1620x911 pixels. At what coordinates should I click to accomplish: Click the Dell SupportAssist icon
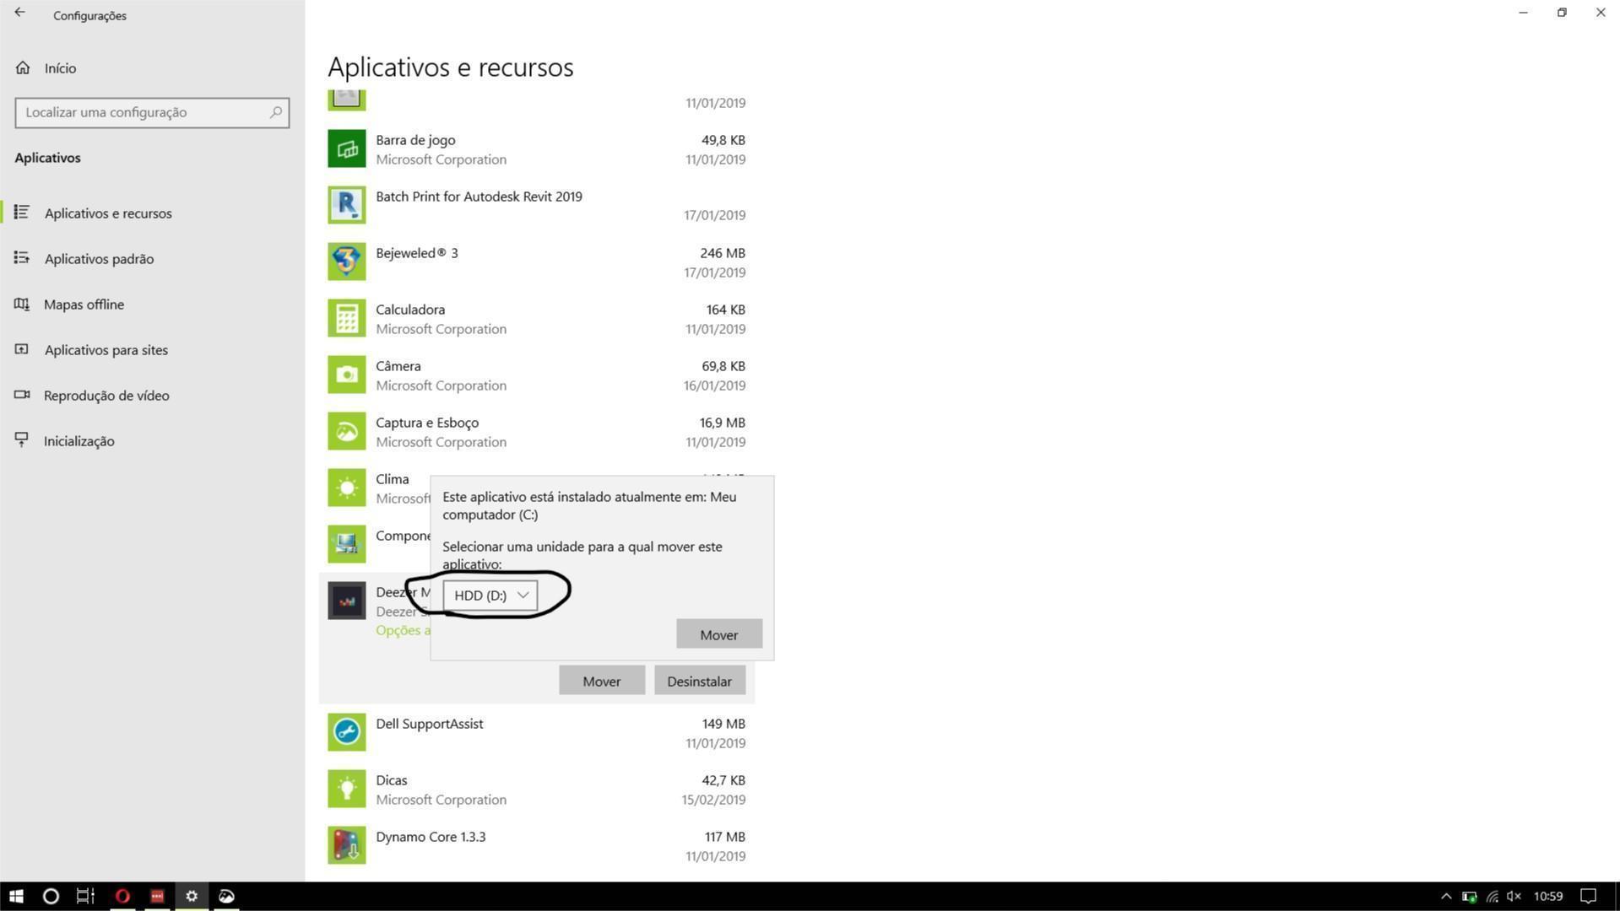(x=347, y=732)
